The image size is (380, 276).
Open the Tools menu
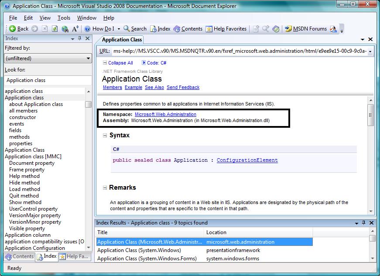[64, 18]
